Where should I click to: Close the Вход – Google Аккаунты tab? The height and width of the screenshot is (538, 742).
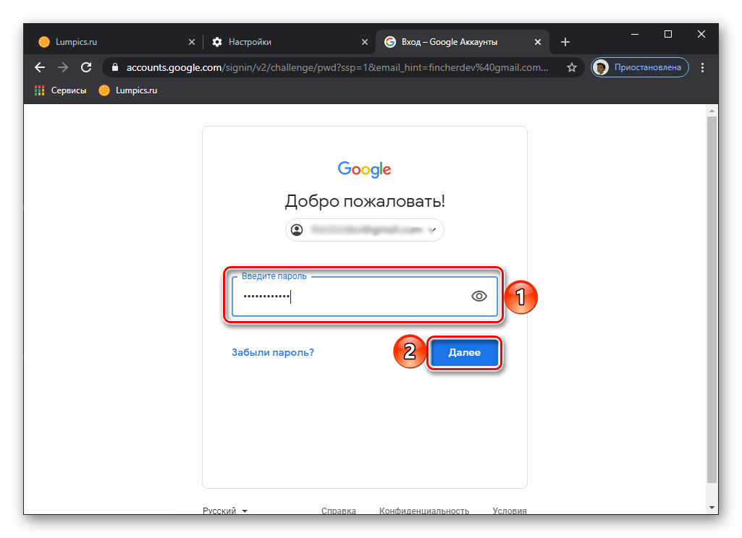[538, 42]
